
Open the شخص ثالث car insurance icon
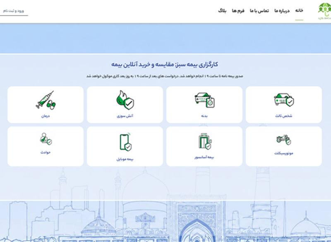[x=284, y=101]
